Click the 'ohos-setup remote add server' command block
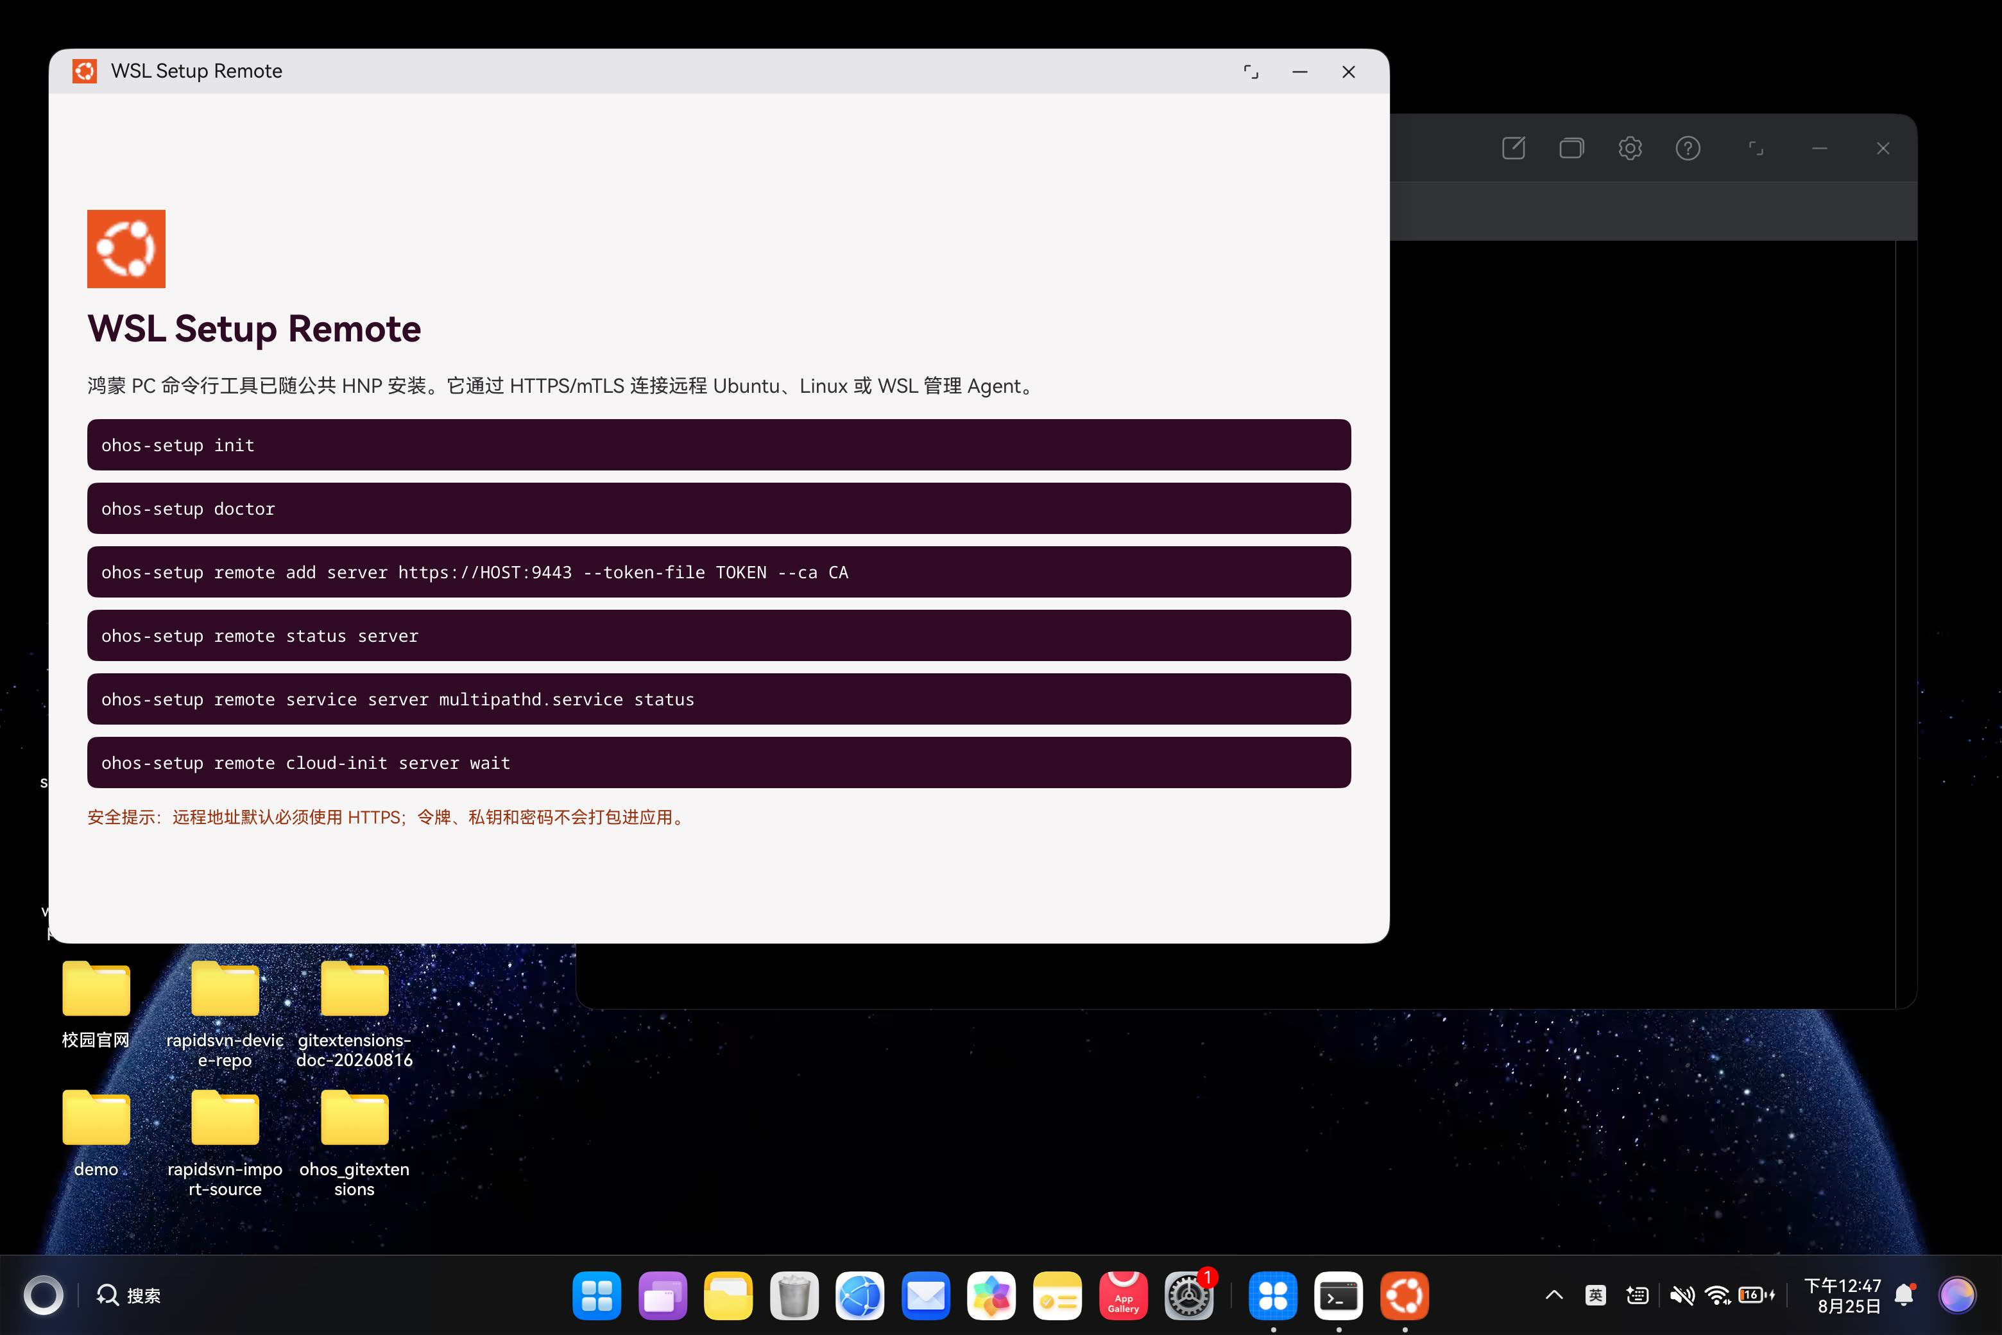Viewport: 2002px width, 1335px height. (719, 572)
